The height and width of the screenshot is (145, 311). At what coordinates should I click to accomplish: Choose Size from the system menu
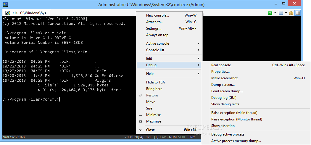tap(169, 108)
